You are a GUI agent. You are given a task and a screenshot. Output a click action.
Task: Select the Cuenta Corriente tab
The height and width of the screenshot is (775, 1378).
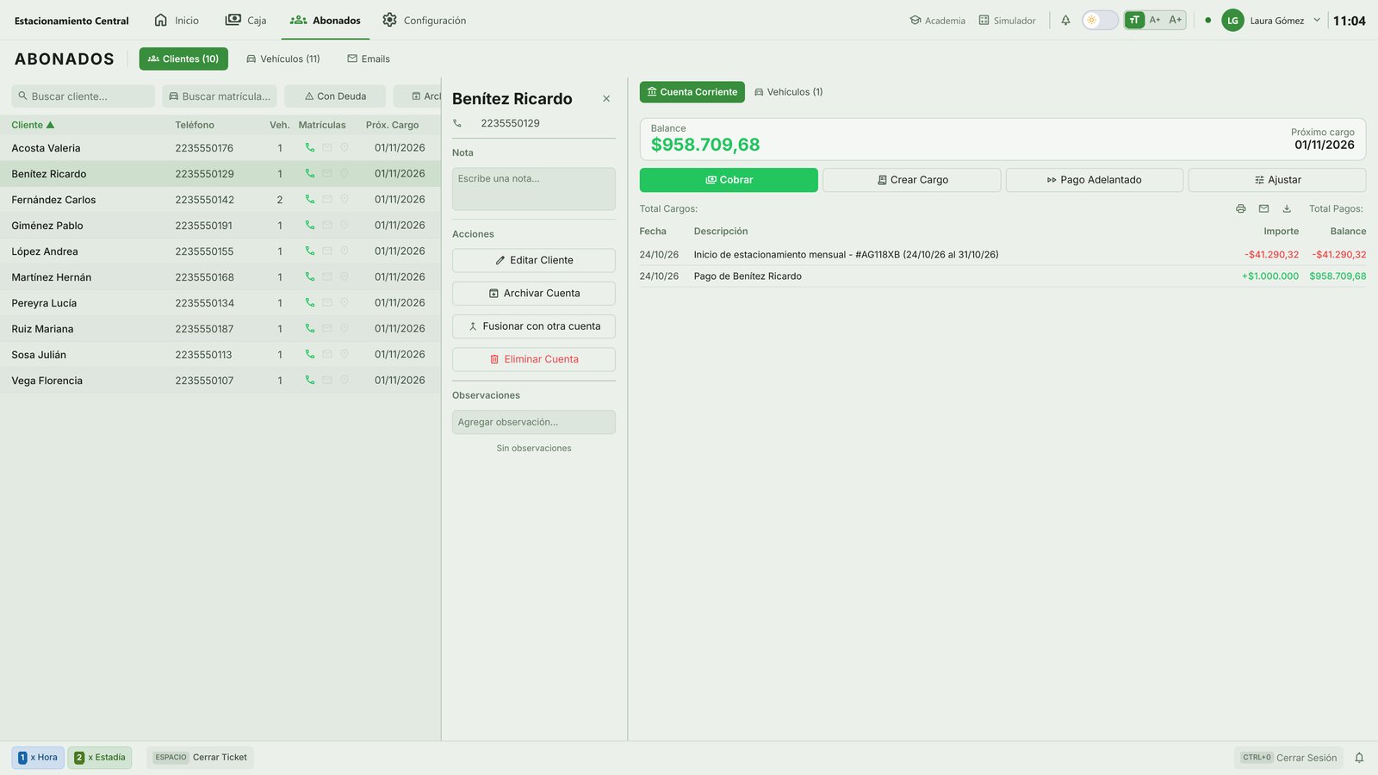click(x=692, y=92)
